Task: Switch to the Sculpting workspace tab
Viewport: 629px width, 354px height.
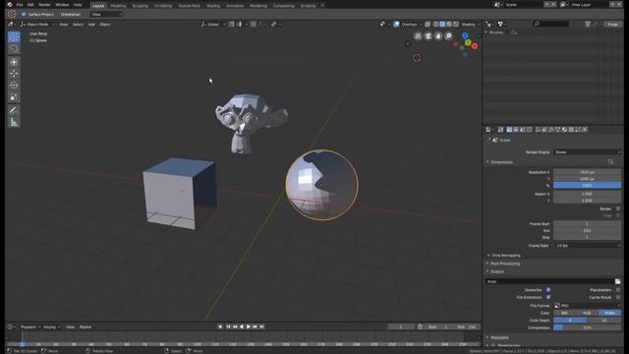Action: (140, 6)
